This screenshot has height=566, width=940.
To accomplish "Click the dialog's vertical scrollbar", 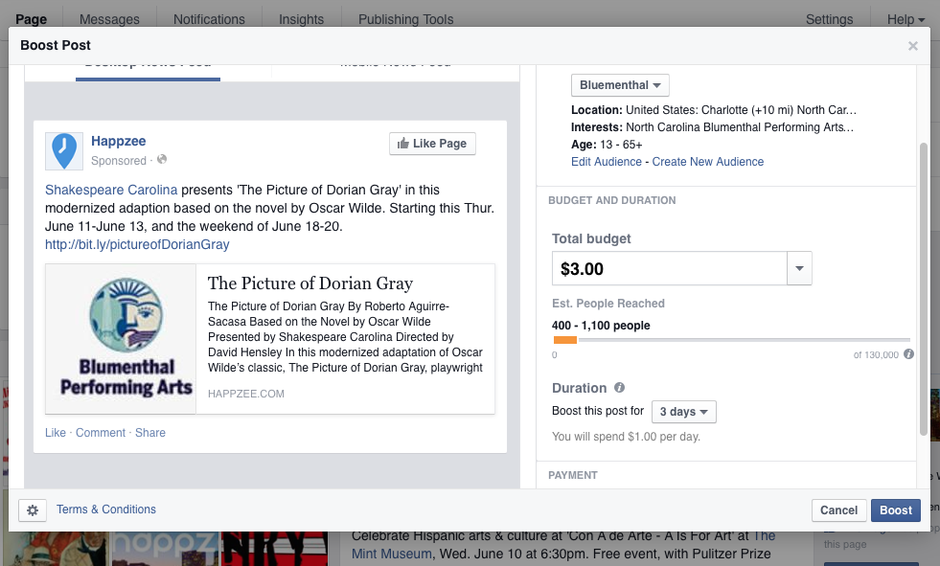I will click(x=923, y=288).
